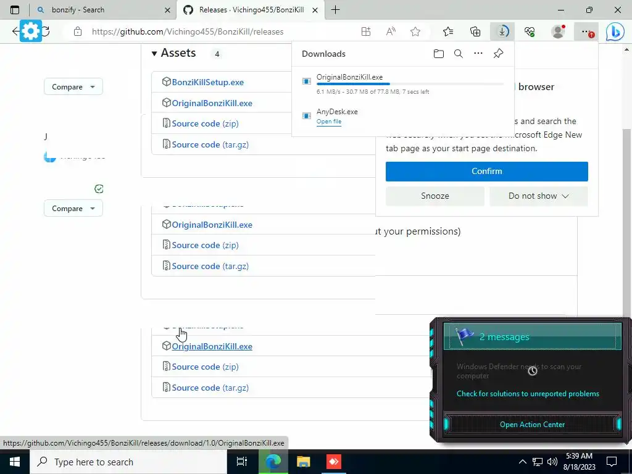Download second release Source code (tar.gz)
Viewport: 632px width, 474px height.
coord(210,267)
